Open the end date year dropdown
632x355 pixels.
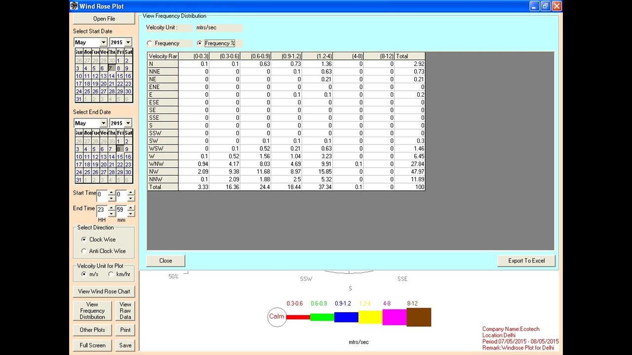pos(128,123)
